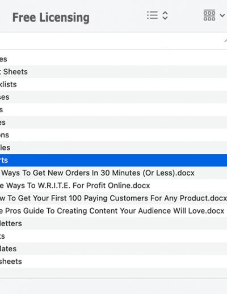Select the folder ending in ses
Image resolution: width=227 pixels, height=294 pixels.
click(x=113, y=97)
